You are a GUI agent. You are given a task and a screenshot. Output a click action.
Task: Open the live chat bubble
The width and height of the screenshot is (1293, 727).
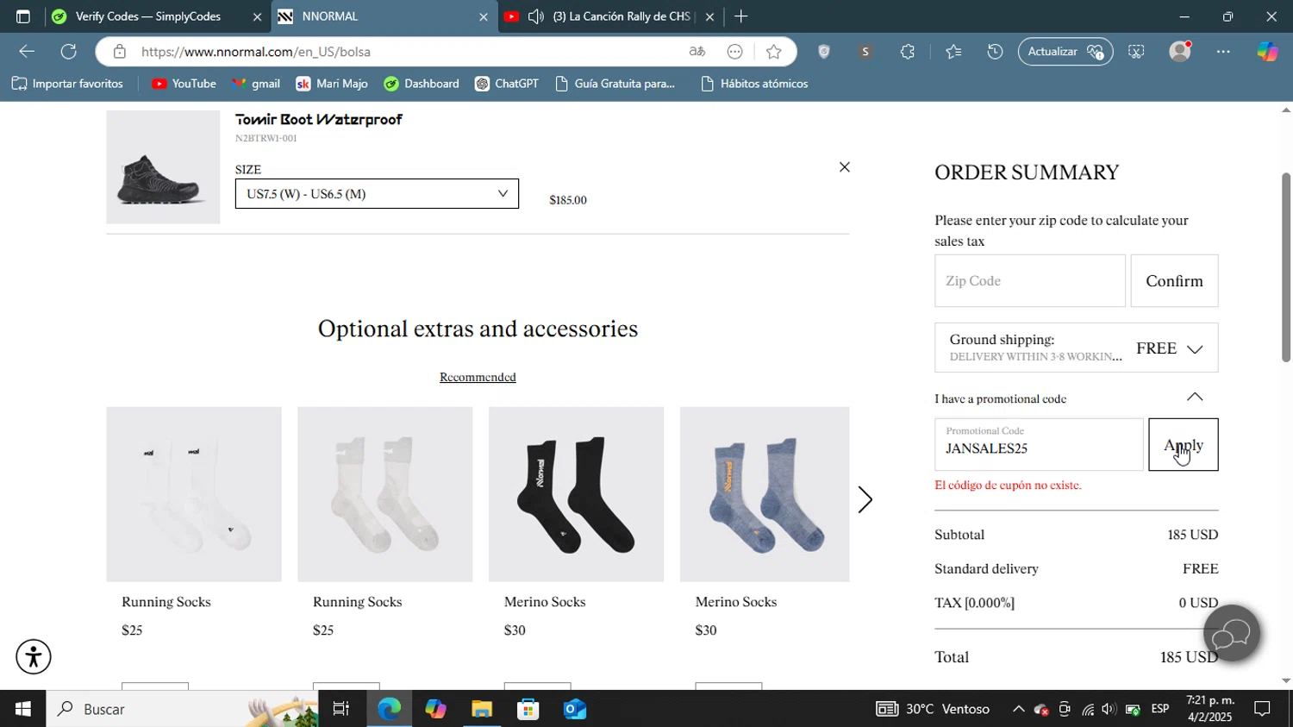point(1232,634)
